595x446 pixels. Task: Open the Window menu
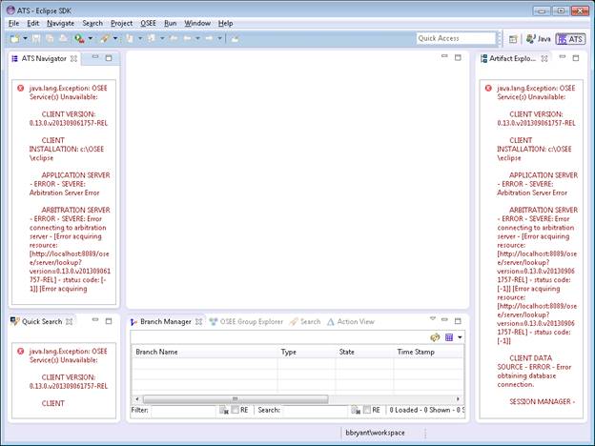(197, 23)
